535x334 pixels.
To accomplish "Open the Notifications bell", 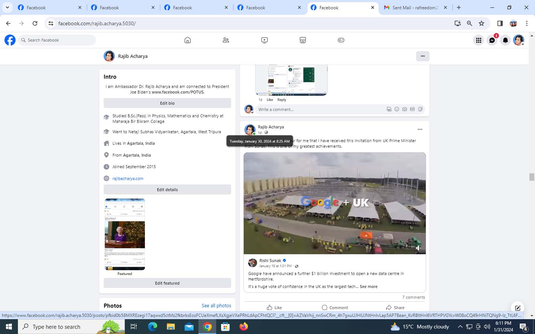I will pyautogui.click(x=505, y=40).
